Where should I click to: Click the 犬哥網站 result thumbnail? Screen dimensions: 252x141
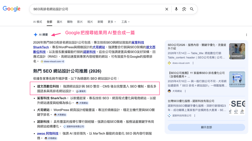coord(237,79)
